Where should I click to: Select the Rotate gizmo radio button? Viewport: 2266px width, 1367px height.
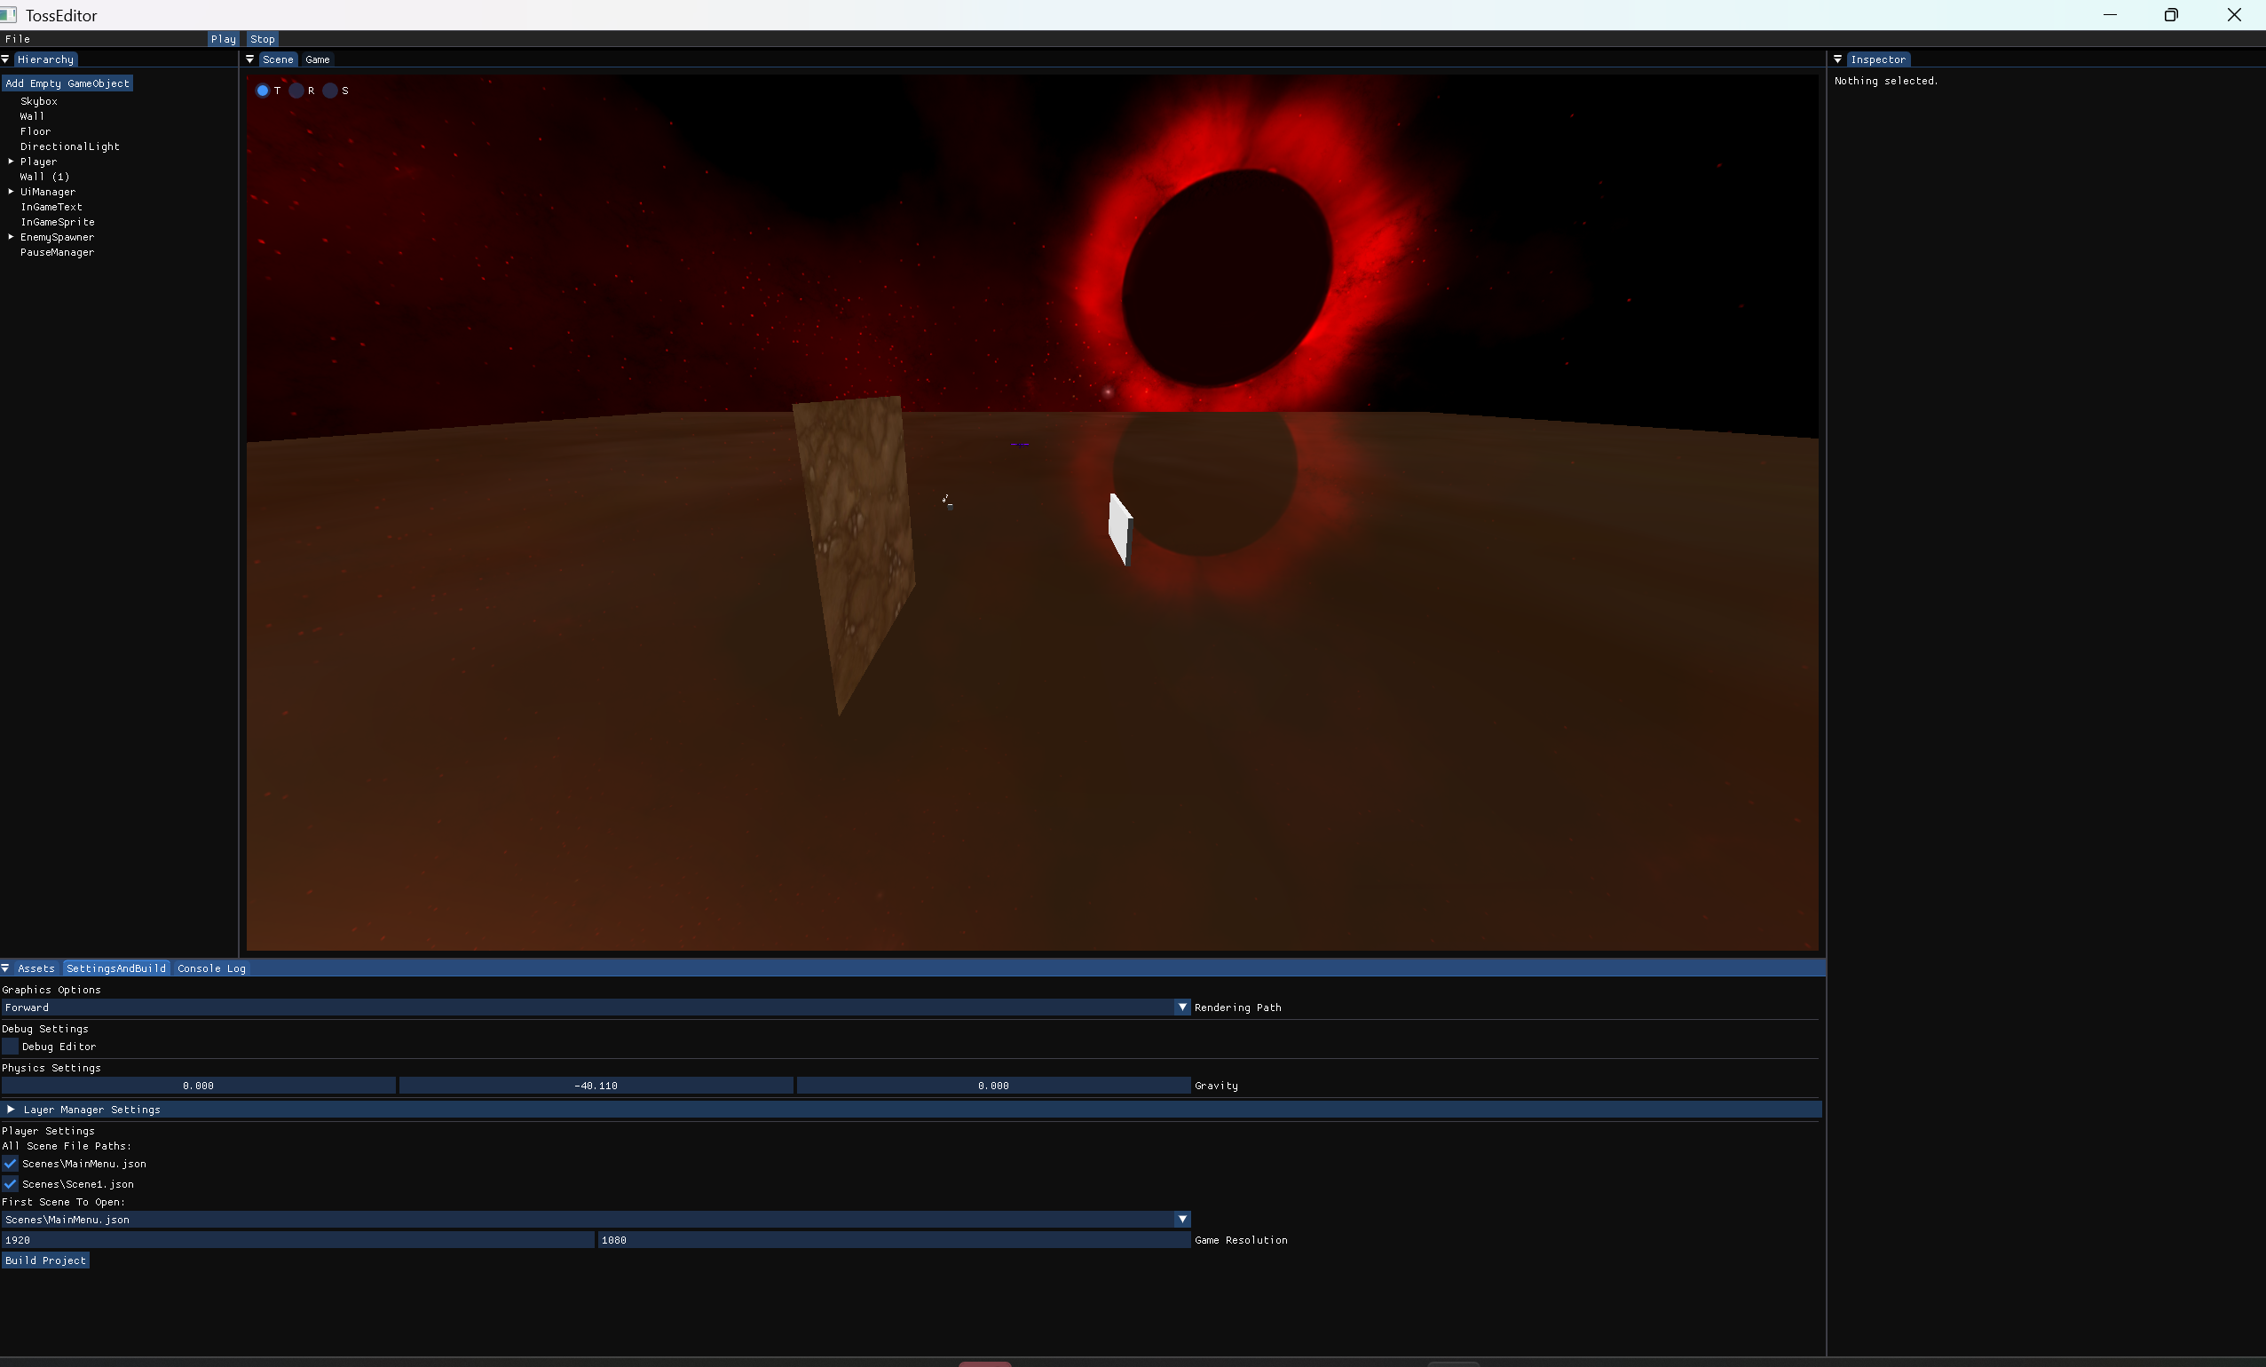click(x=296, y=91)
